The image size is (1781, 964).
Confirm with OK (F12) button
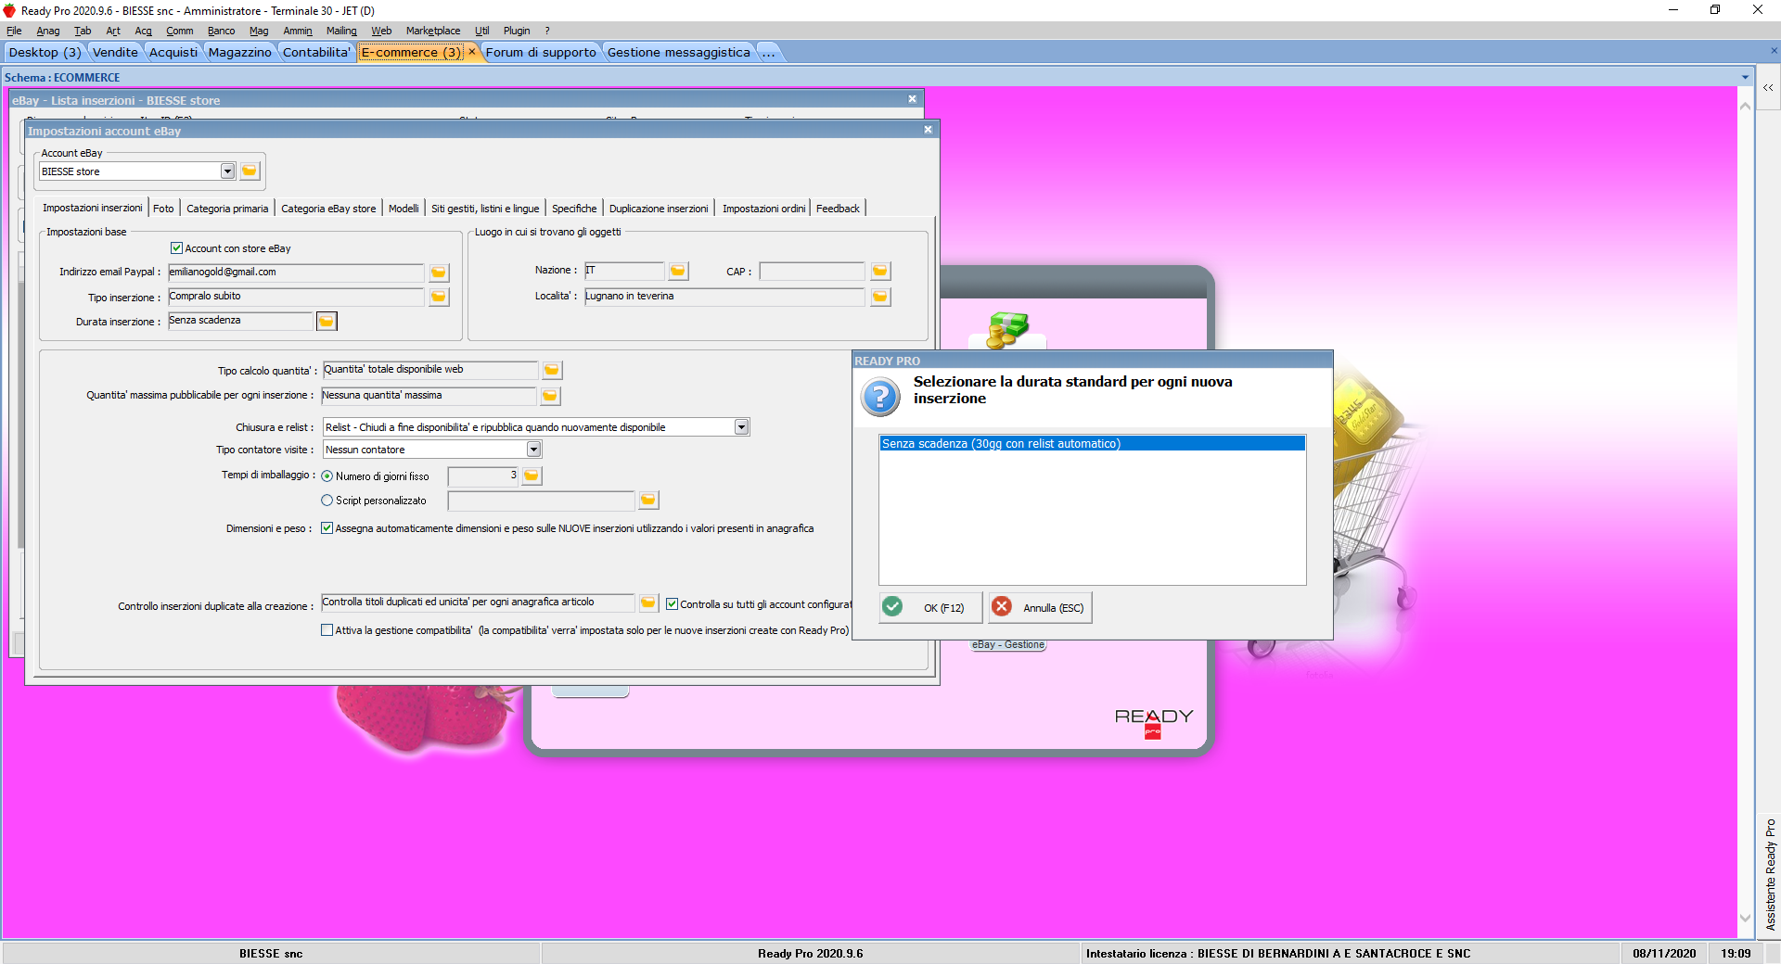[930, 607]
